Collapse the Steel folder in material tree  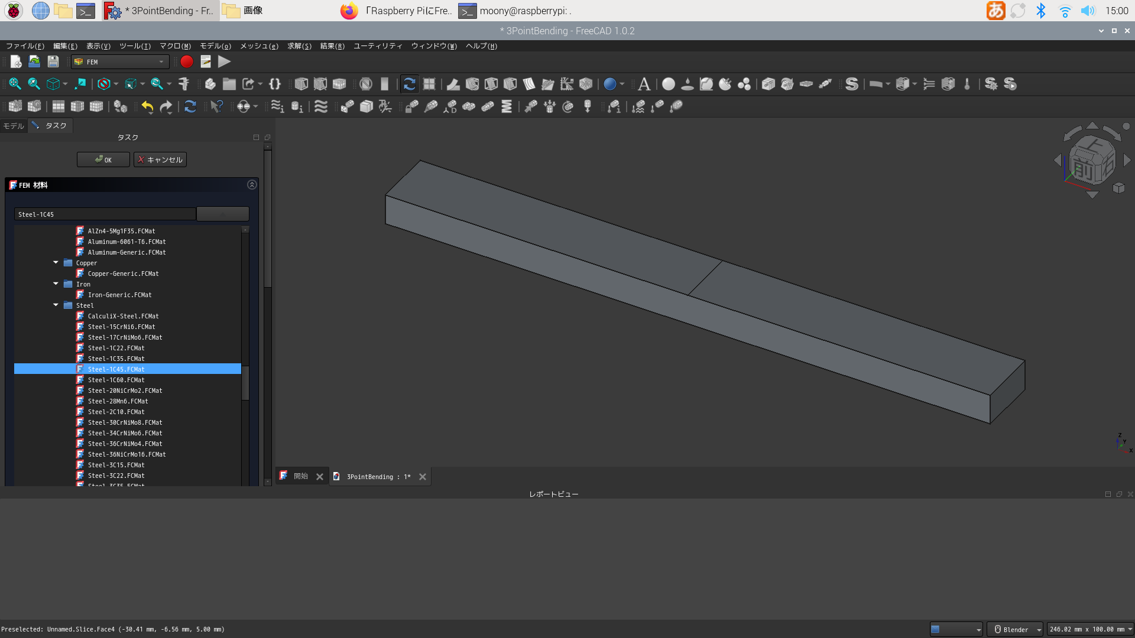(56, 305)
